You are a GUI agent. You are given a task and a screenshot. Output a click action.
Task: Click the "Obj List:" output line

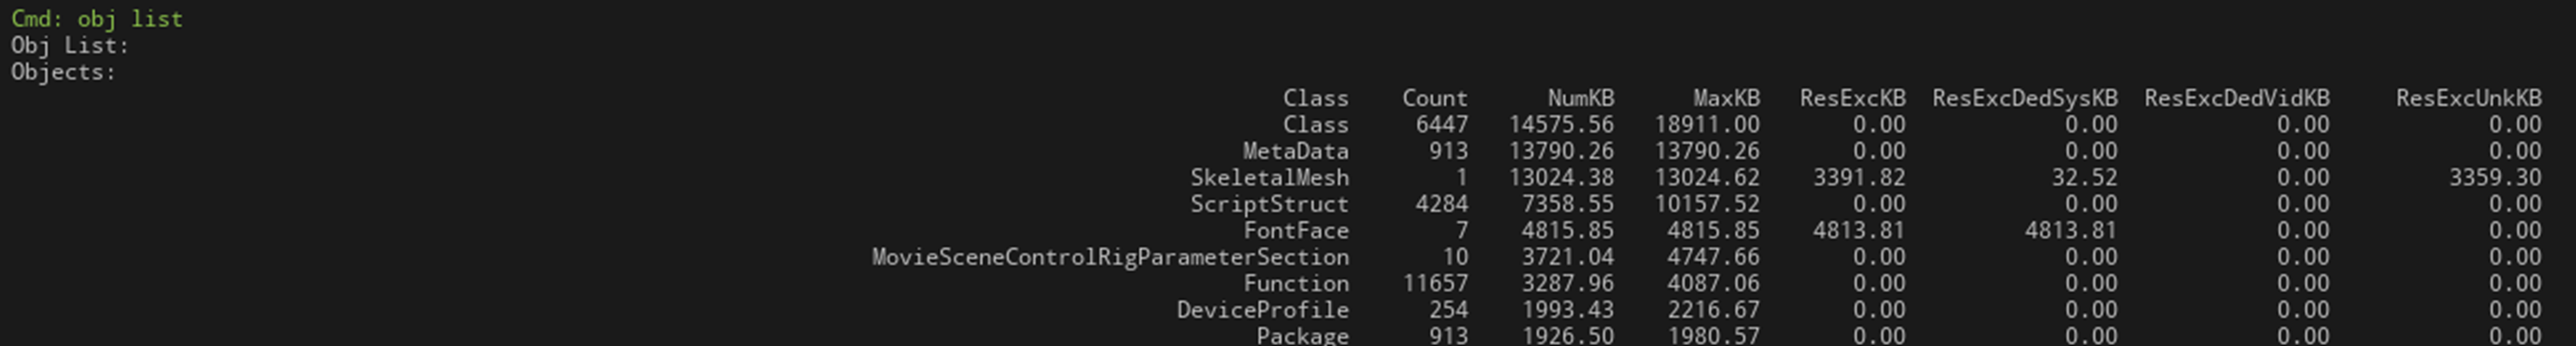pyautogui.click(x=70, y=46)
